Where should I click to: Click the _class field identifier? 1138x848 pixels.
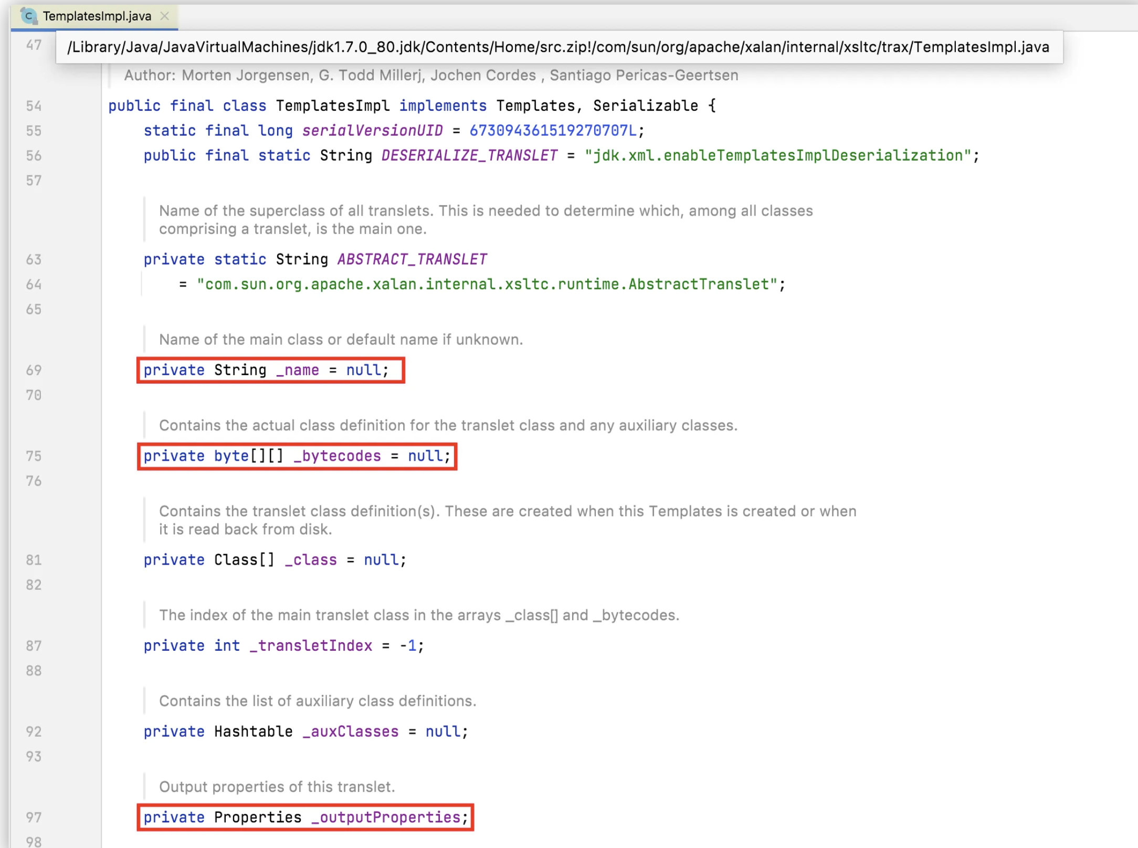[311, 560]
